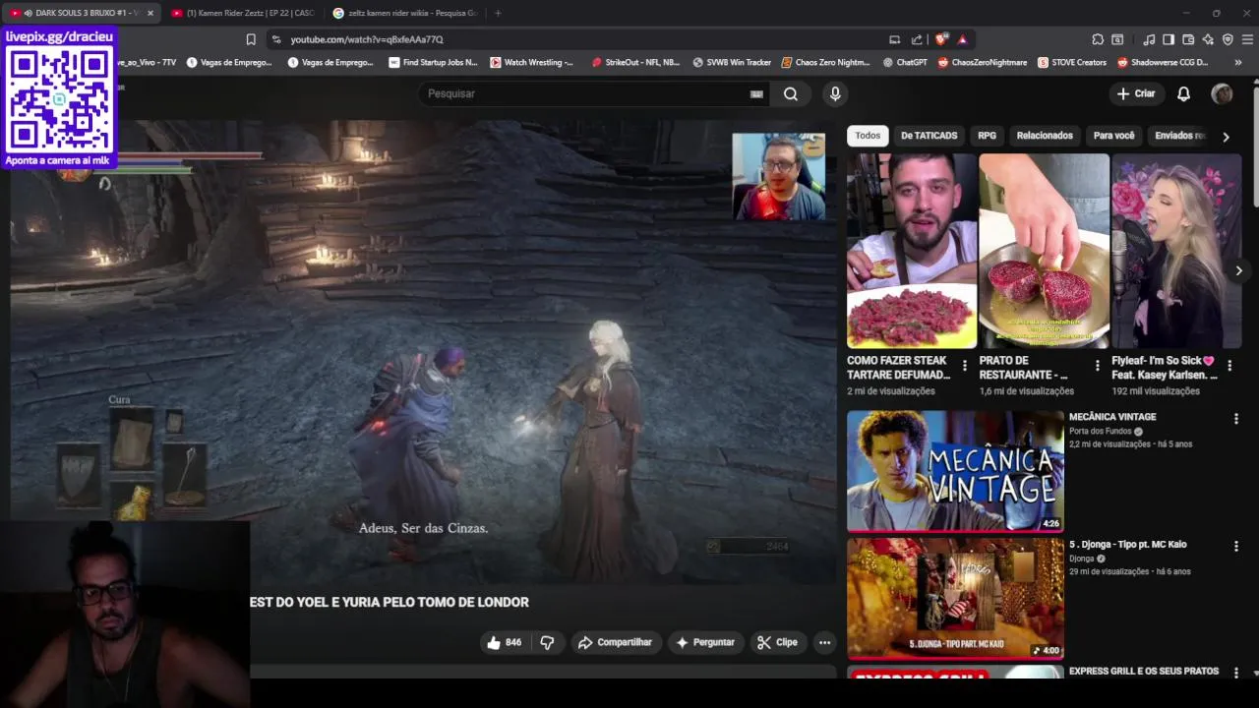
Task: Open a new browser tab with plus
Action: click(498, 13)
